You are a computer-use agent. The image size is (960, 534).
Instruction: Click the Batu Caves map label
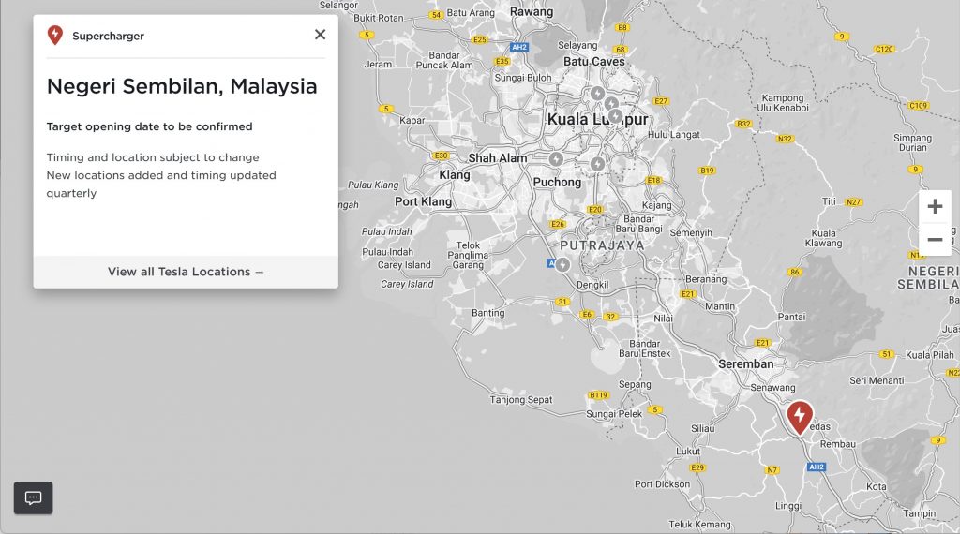pyautogui.click(x=593, y=62)
